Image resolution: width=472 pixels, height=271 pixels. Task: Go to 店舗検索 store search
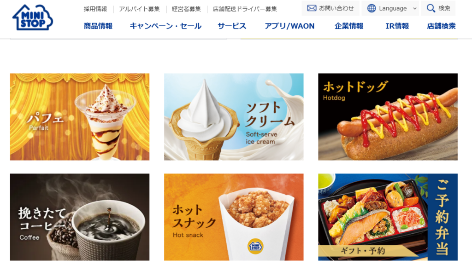tap(441, 26)
